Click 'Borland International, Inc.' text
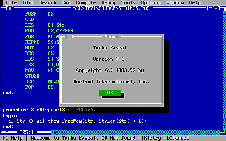 pyautogui.click(x=111, y=81)
